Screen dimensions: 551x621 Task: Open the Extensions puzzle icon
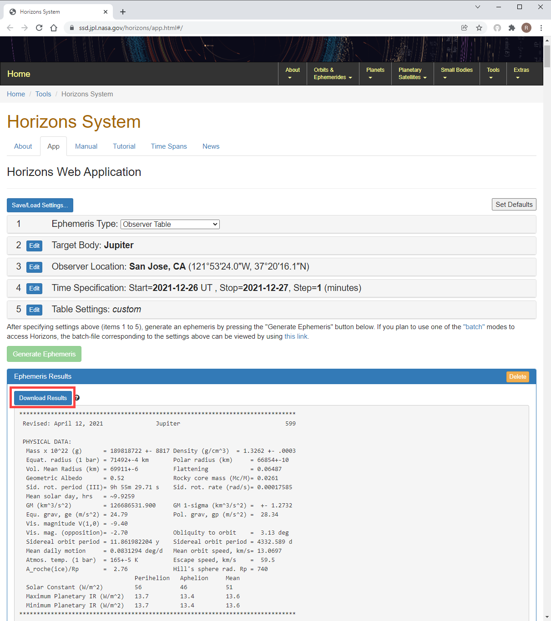[x=512, y=28]
